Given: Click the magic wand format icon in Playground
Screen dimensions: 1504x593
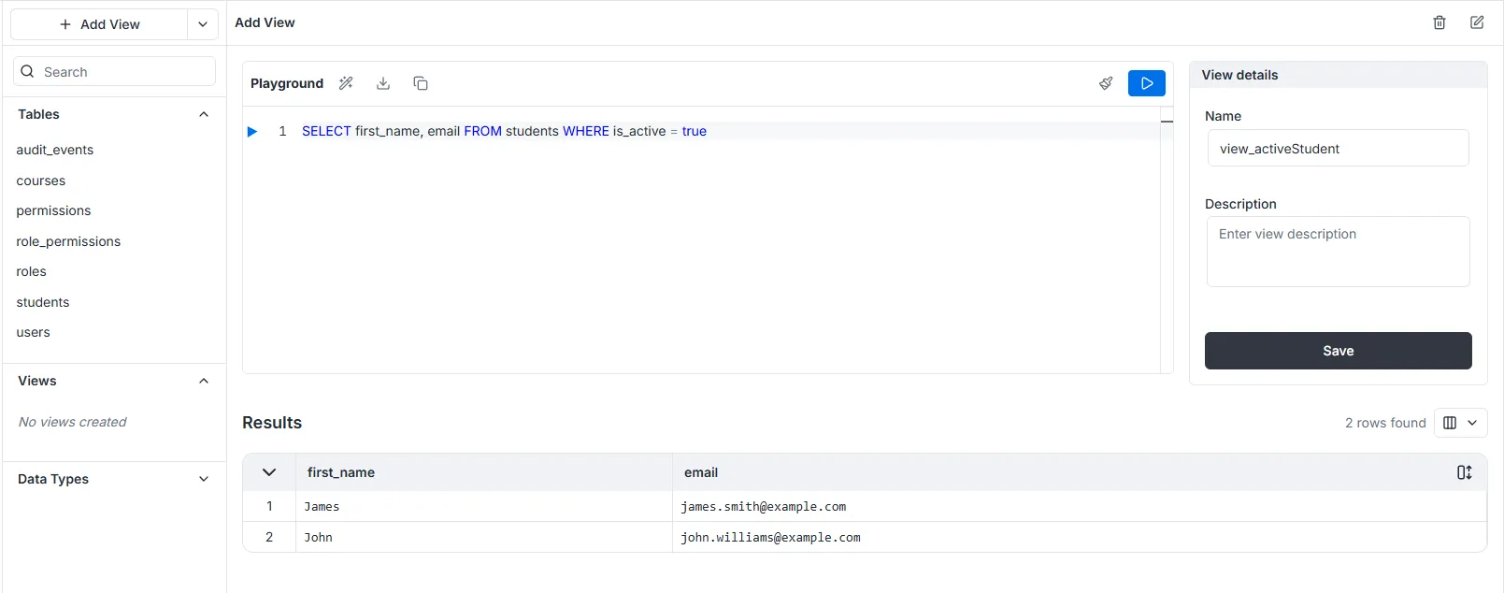Looking at the screenshot, I should [346, 83].
